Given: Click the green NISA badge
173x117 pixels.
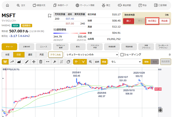Looking at the screenshot, I should [x=16, y=26].
